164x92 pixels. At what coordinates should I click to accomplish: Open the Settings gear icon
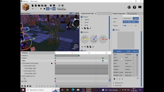point(63,6)
